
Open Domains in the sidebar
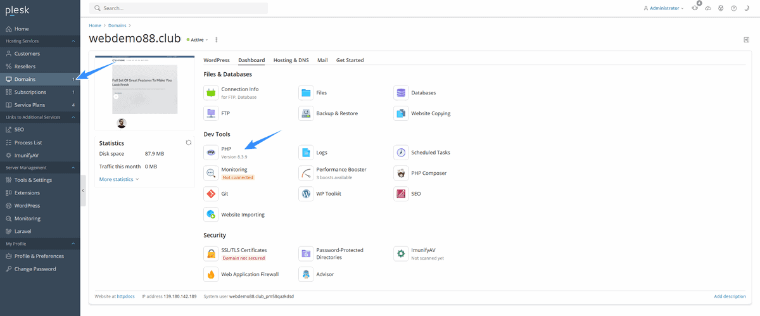point(40,79)
